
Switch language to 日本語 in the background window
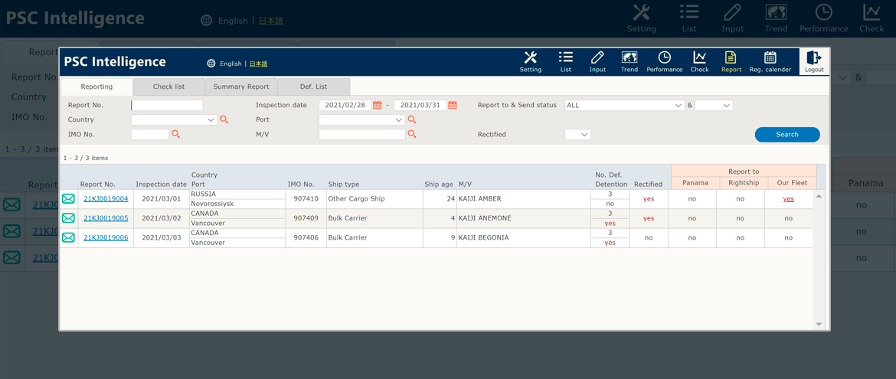click(271, 21)
